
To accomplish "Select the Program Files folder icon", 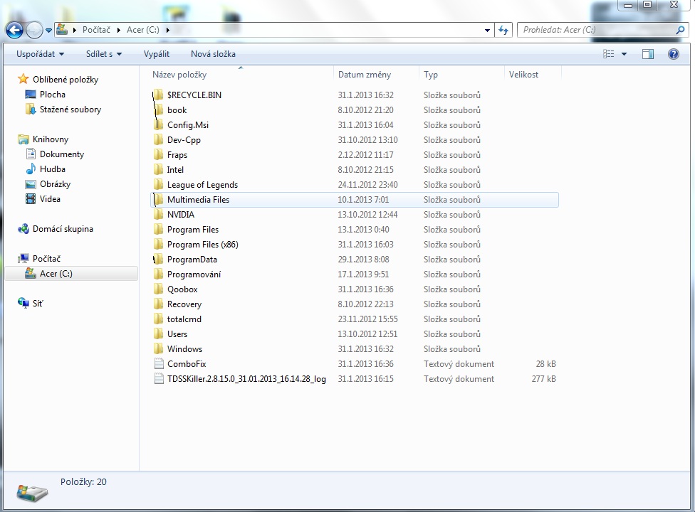I will point(158,229).
